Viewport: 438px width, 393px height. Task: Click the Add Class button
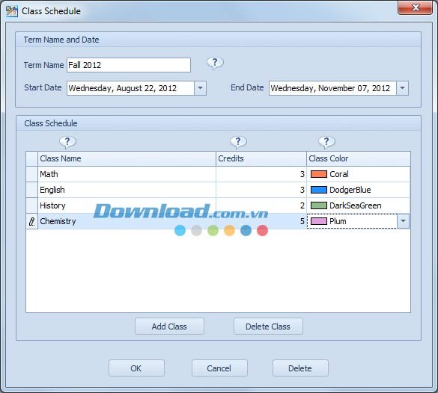tap(169, 327)
